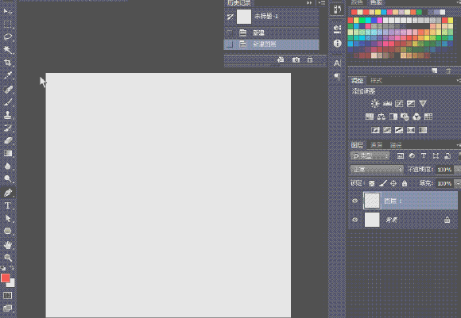The width and height of the screenshot is (461, 318).
Task: Reset default foreground and background colors
Action: coord(3,268)
